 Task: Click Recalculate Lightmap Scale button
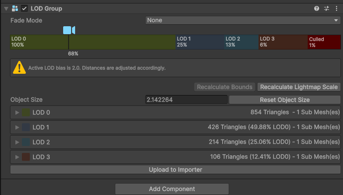pos(299,87)
